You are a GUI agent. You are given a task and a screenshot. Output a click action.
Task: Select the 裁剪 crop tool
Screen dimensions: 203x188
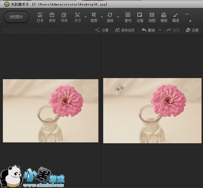(94, 17)
